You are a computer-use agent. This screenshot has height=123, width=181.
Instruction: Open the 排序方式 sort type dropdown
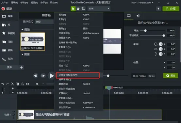[x=44, y=22]
